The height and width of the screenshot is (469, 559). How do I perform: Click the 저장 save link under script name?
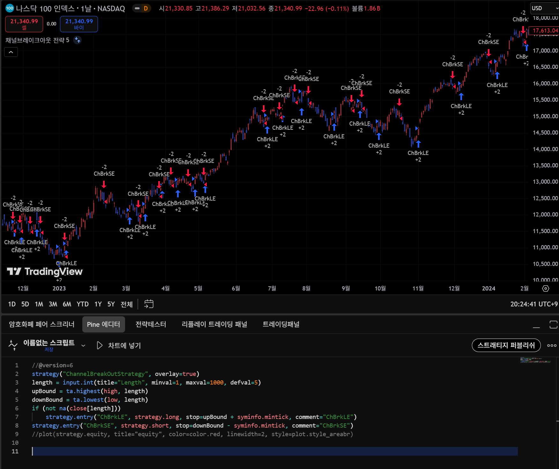pyautogui.click(x=49, y=350)
